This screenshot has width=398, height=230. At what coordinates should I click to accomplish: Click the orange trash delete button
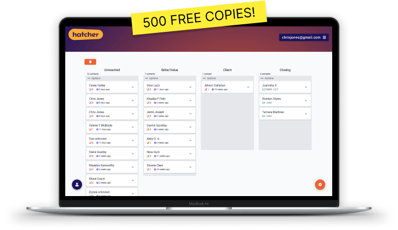coord(90,62)
